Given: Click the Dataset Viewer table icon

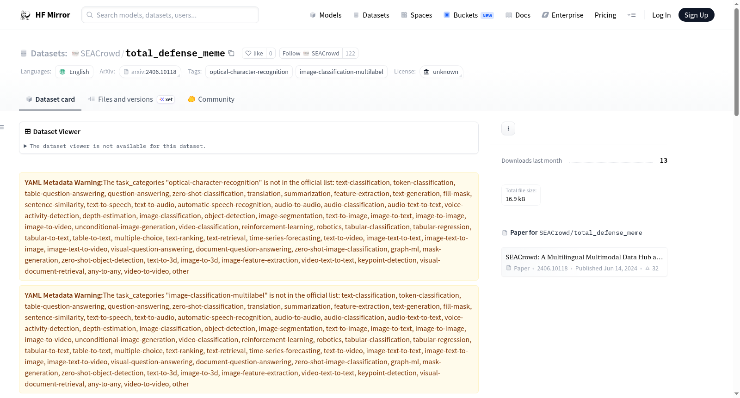Looking at the screenshot, I should point(28,132).
